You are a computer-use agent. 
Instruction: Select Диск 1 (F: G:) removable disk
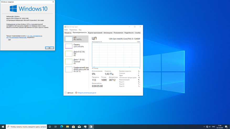[76, 61]
